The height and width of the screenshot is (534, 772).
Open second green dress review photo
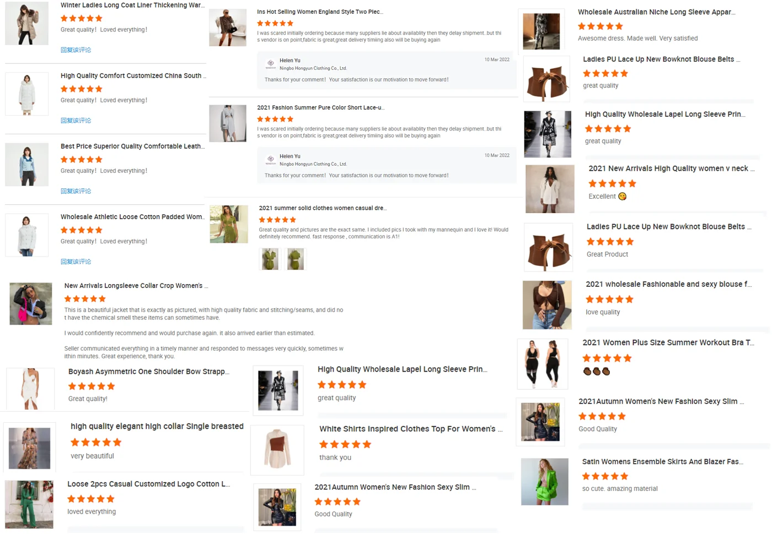(296, 259)
